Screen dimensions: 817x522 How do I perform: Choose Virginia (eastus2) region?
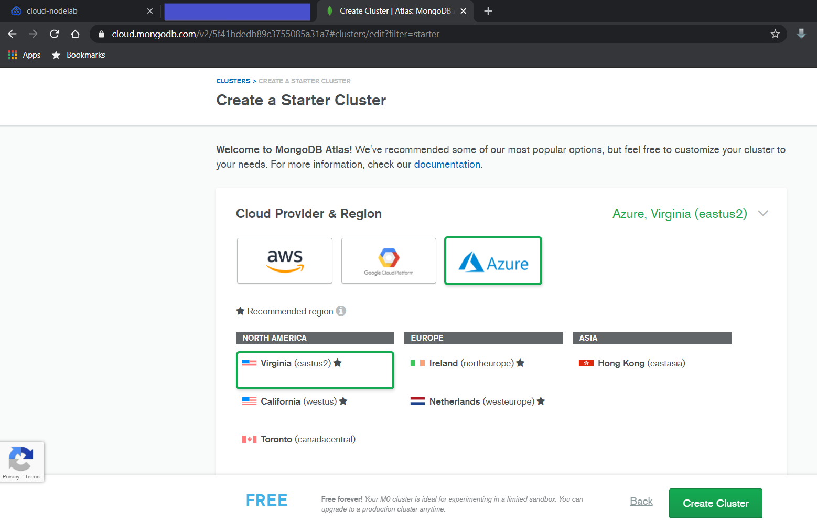coord(315,370)
